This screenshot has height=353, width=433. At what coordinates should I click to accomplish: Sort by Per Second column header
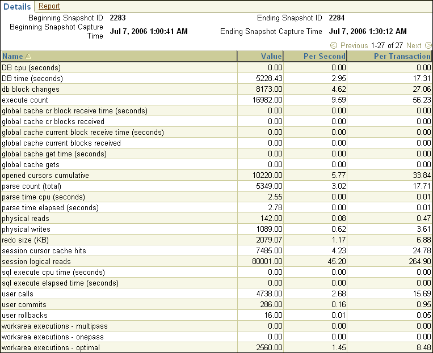[x=324, y=56]
